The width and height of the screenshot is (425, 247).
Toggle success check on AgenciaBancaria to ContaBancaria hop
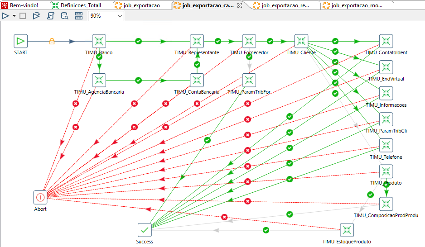pos(138,81)
